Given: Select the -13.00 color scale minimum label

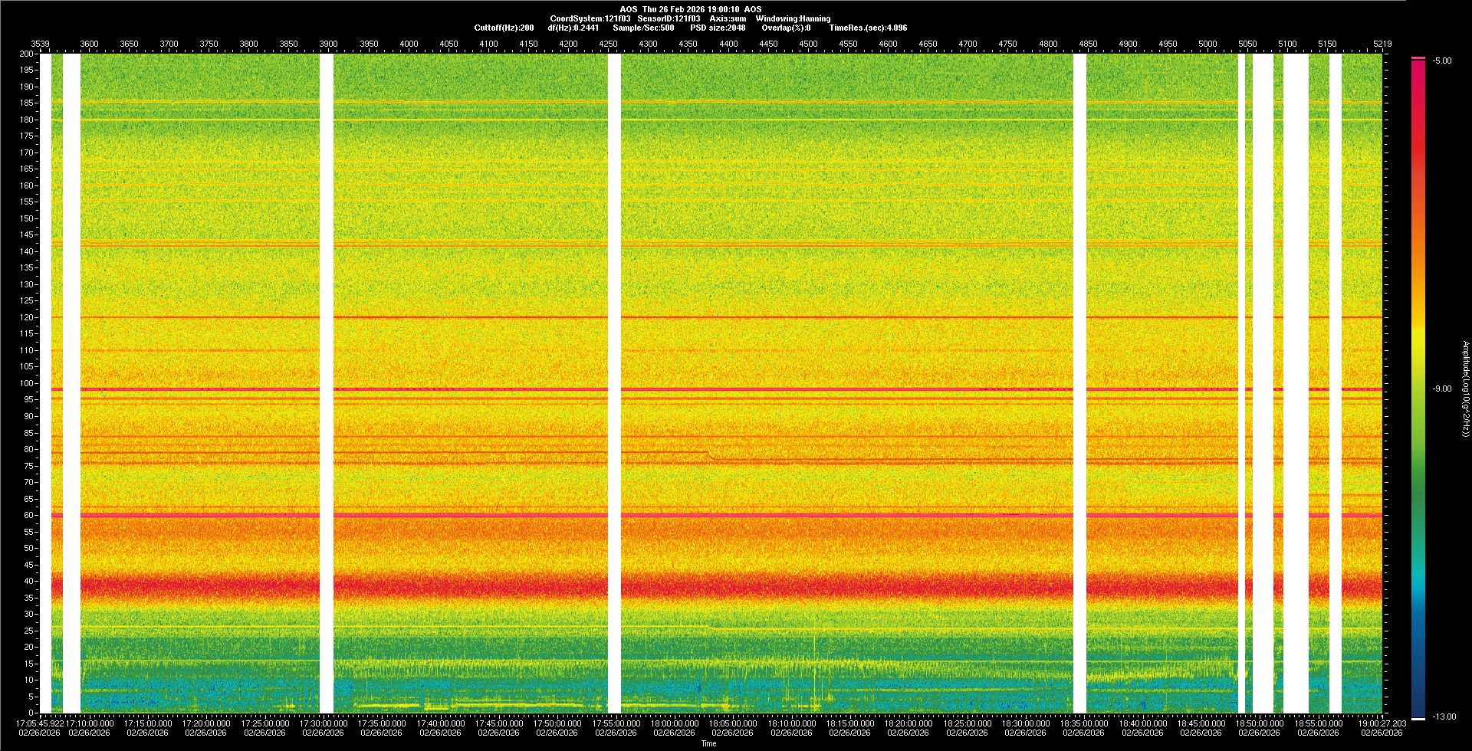Looking at the screenshot, I should [1444, 717].
